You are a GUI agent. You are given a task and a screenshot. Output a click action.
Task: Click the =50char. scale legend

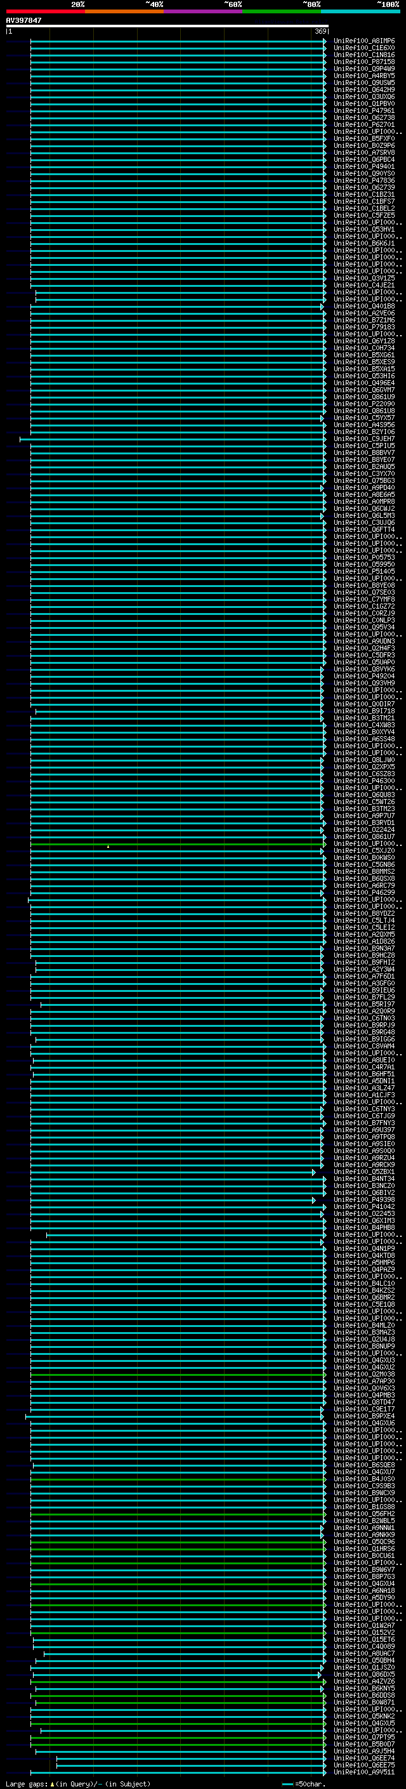[x=303, y=1784]
